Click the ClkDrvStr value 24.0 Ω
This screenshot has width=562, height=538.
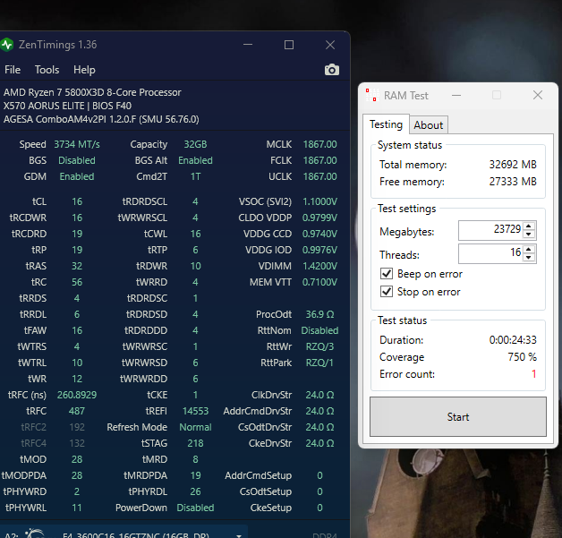click(x=319, y=395)
